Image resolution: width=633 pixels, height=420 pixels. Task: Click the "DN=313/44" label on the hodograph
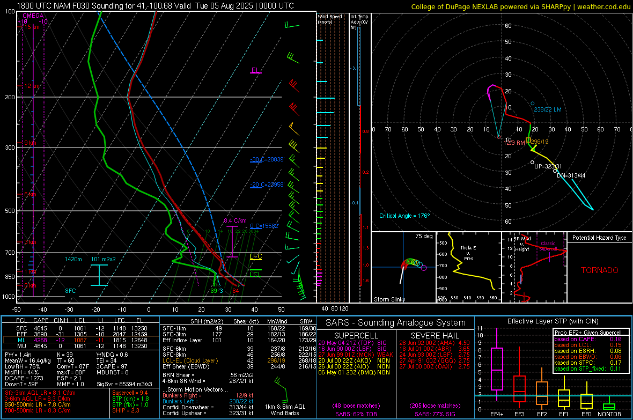coord(571,175)
